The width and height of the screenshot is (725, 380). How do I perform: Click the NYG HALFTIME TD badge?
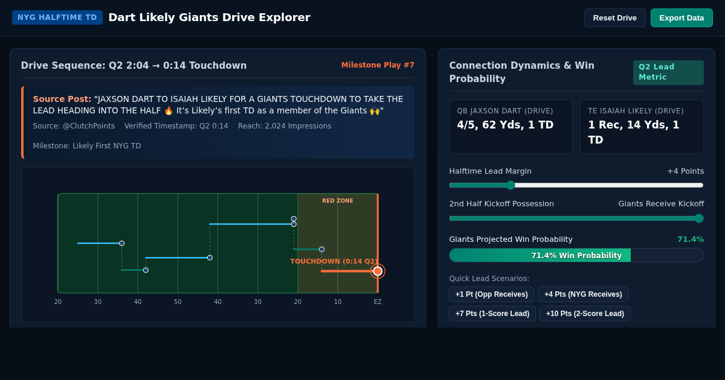57,17
